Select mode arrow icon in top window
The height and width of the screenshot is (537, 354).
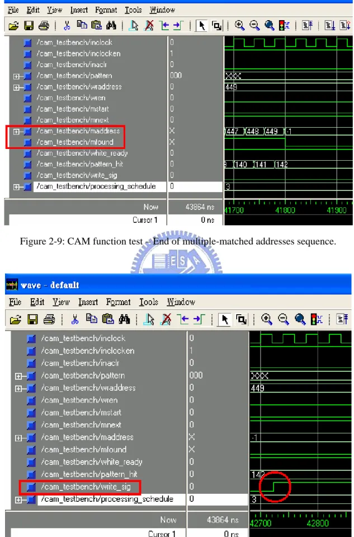[x=201, y=26]
